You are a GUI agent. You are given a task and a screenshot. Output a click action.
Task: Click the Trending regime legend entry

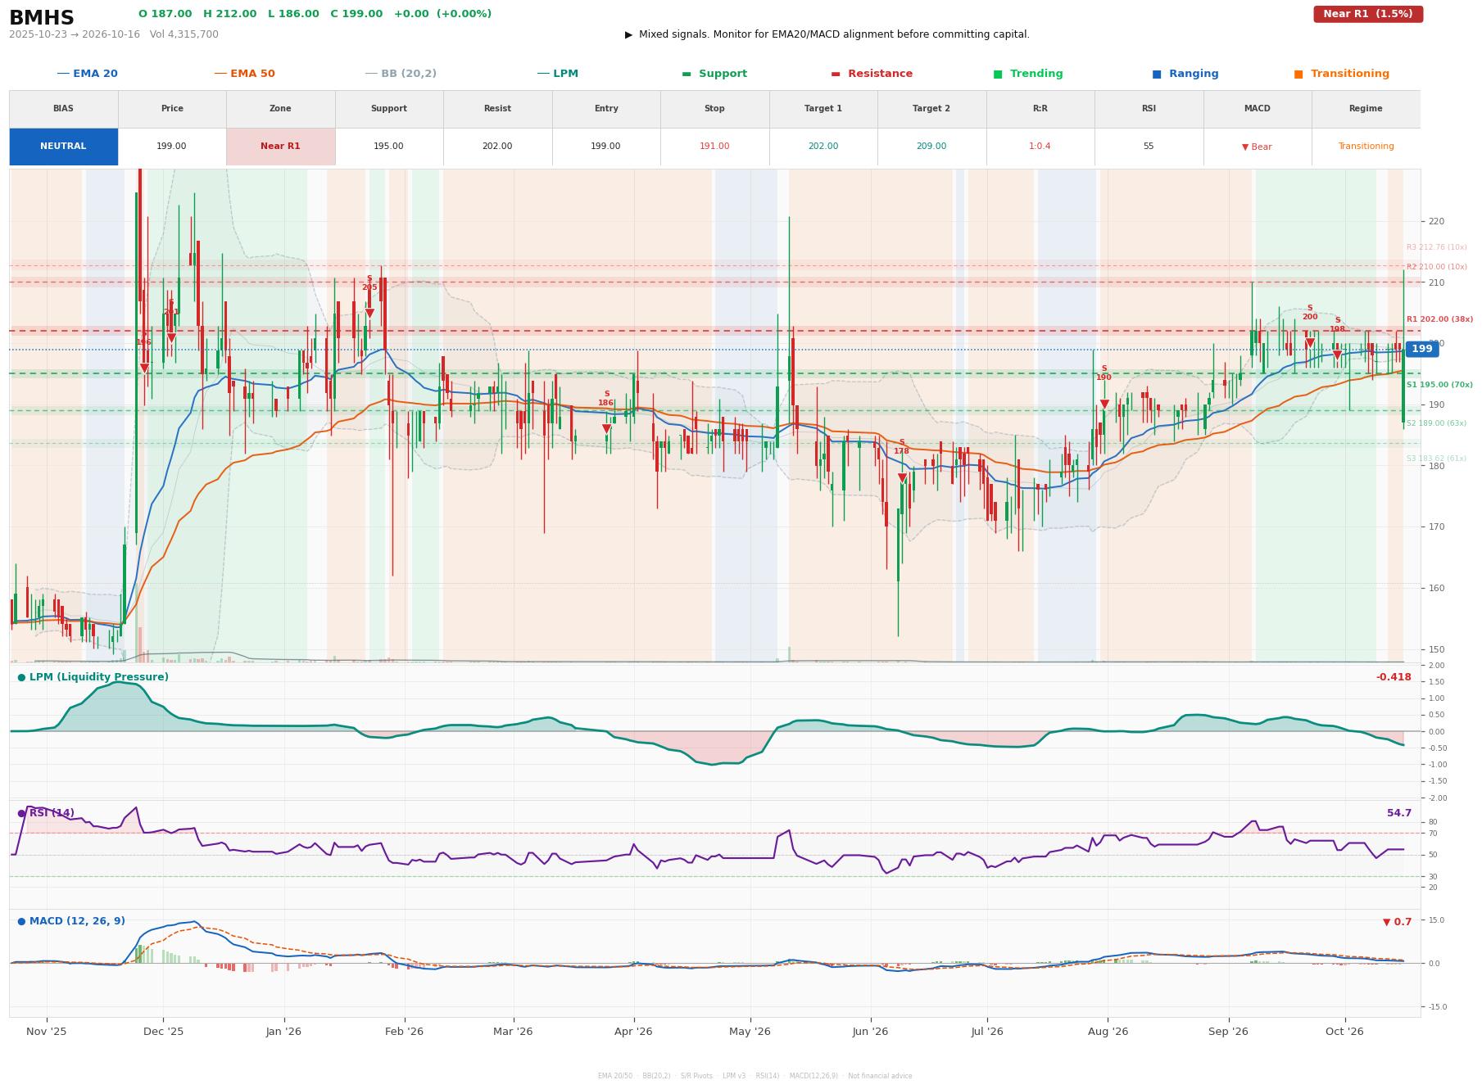tap(1028, 74)
